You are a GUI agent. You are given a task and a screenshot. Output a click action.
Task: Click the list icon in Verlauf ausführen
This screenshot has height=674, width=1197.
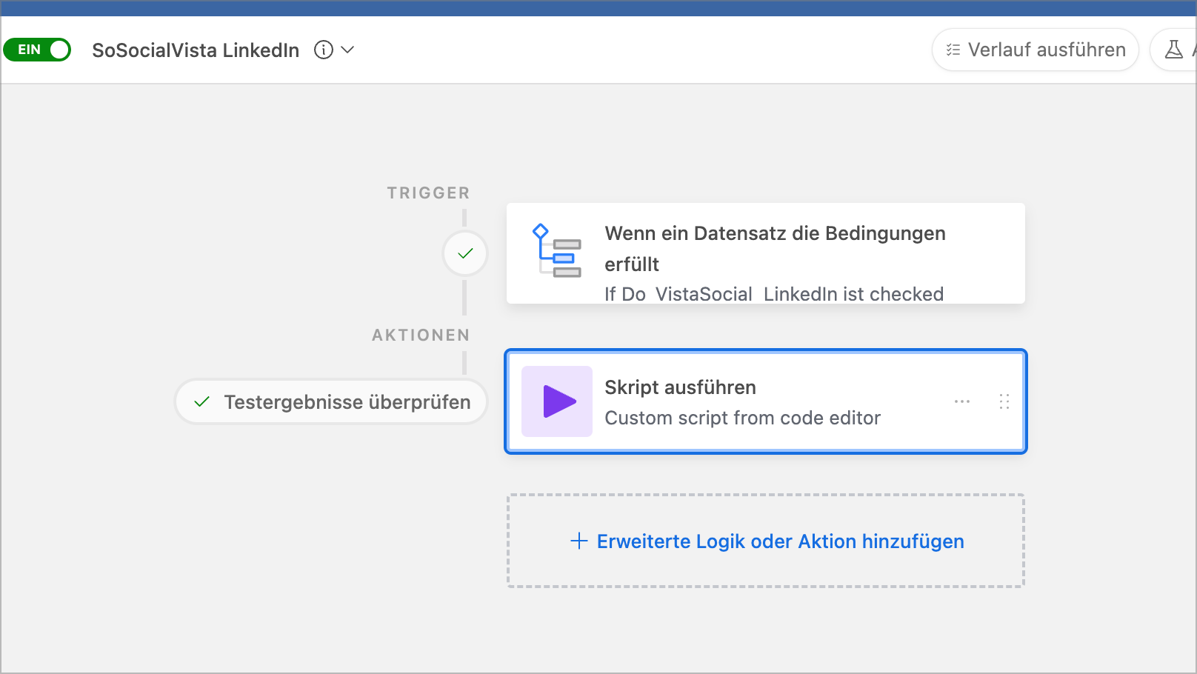tap(953, 50)
